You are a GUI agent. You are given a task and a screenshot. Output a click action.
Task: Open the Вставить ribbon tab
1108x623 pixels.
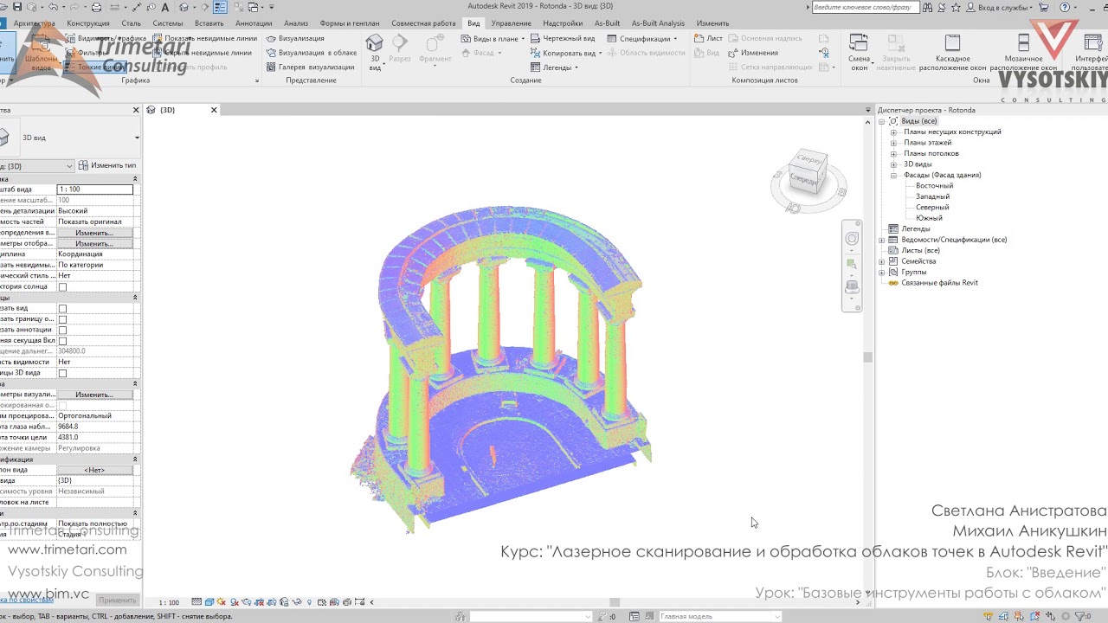pyautogui.click(x=209, y=23)
